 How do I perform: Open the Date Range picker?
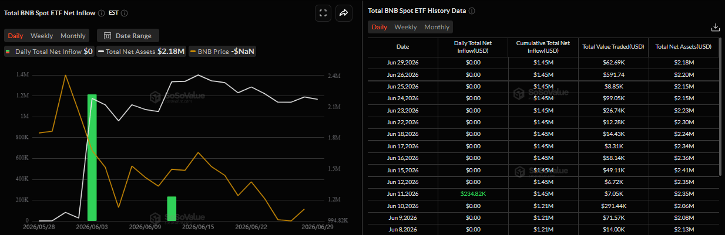click(x=127, y=36)
